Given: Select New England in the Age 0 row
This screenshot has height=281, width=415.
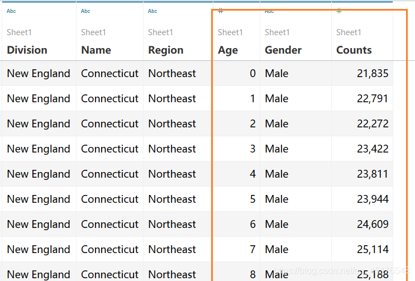Looking at the screenshot, I should pos(39,74).
